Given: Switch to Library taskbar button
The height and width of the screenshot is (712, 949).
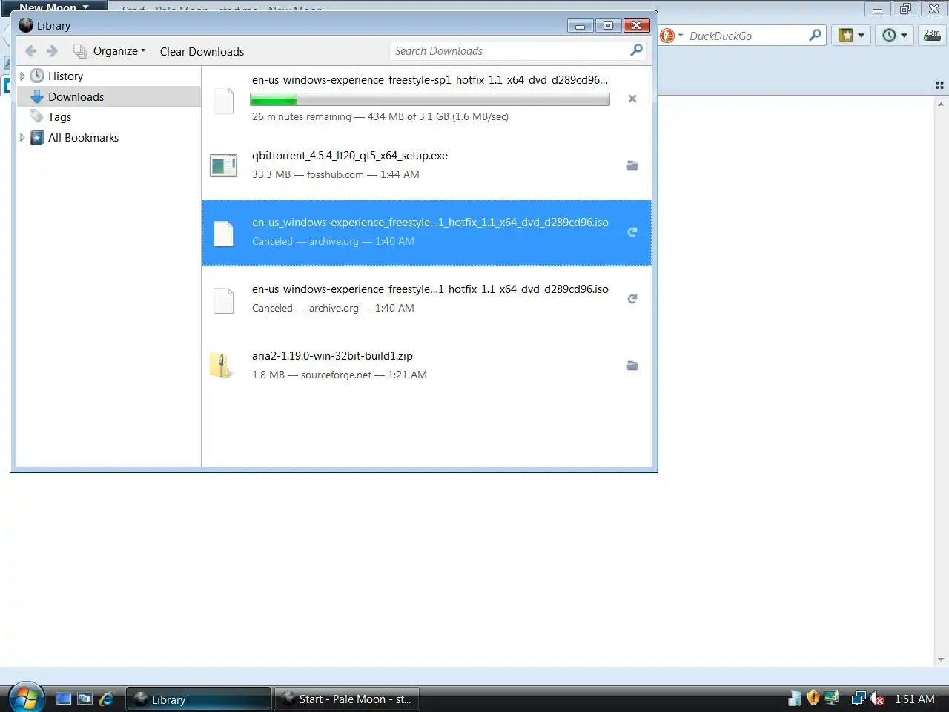Looking at the screenshot, I should (198, 699).
